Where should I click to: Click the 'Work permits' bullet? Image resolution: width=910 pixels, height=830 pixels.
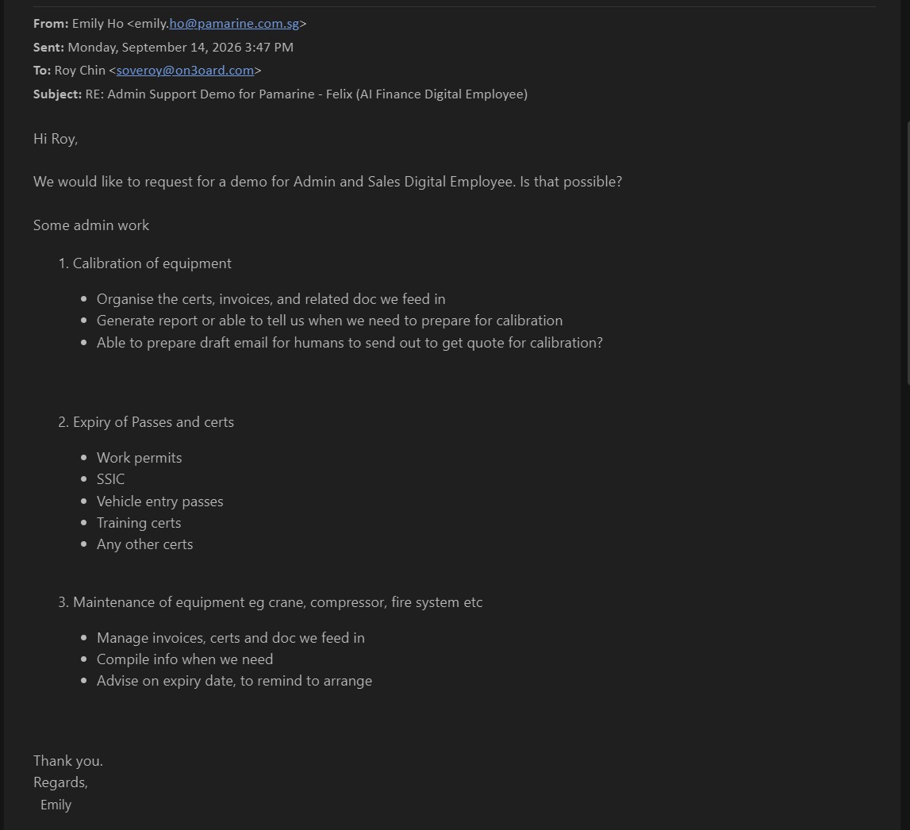140,458
